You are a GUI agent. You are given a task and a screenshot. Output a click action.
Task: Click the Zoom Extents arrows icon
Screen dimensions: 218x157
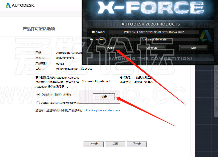(216, 88)
